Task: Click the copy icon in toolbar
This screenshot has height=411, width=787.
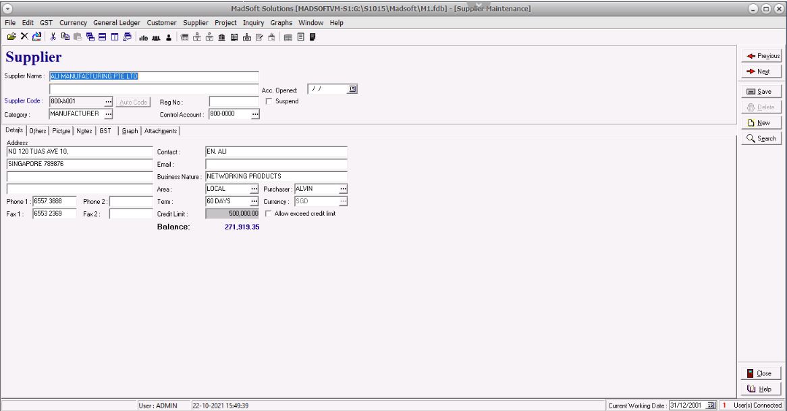Action: (x=65, y=36)
